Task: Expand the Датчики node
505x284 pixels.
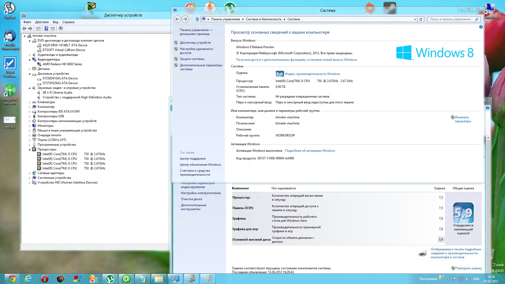Action: click(x=29, y=69)
